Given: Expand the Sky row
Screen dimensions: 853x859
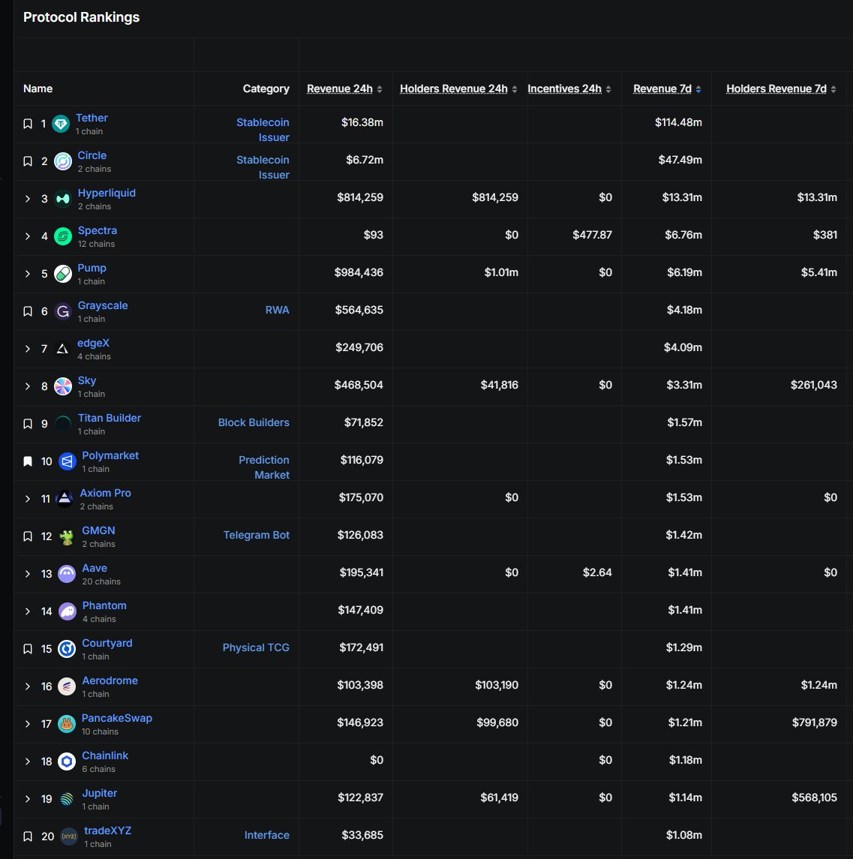Looking at the screenshot, I should tap(28, 386).
